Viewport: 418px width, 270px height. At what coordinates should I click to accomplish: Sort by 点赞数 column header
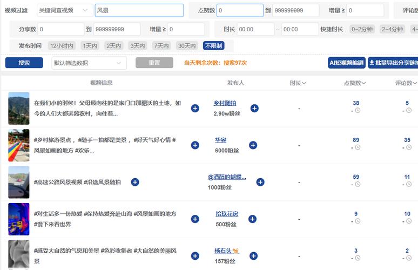pyautogui.click(x=355, y=83)
